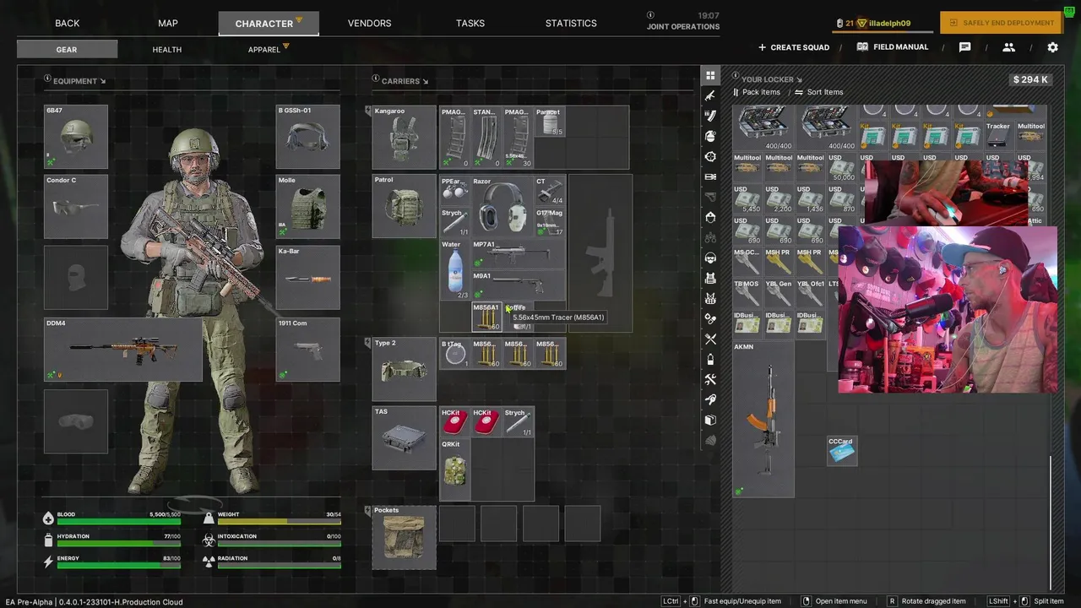Select the Water bottle item
Viewport: 1081px width, 608px height.
(x=456, y=270)
